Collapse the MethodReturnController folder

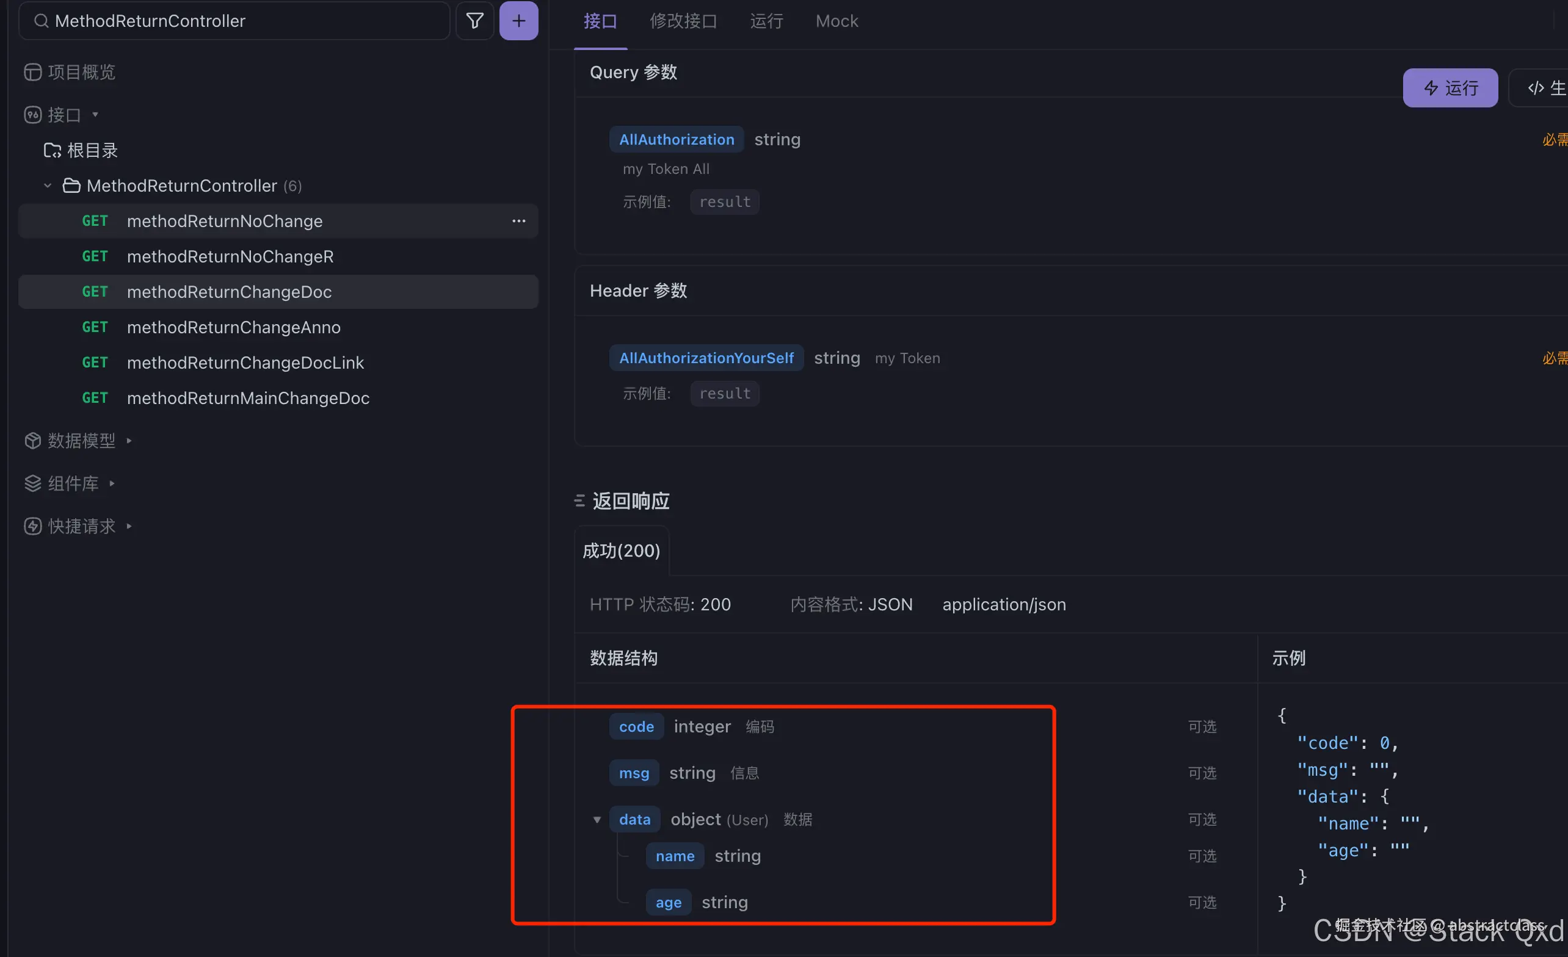[x=47, y=185]
